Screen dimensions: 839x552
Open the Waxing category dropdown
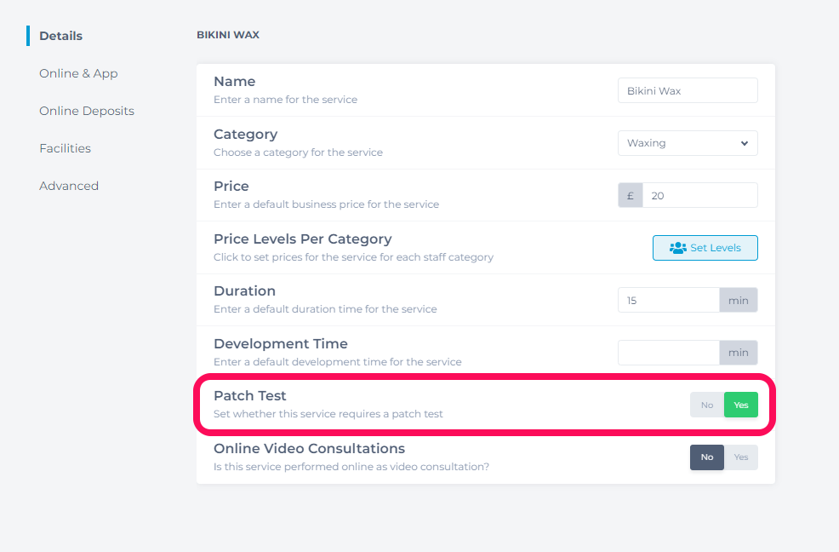[688, 143]
